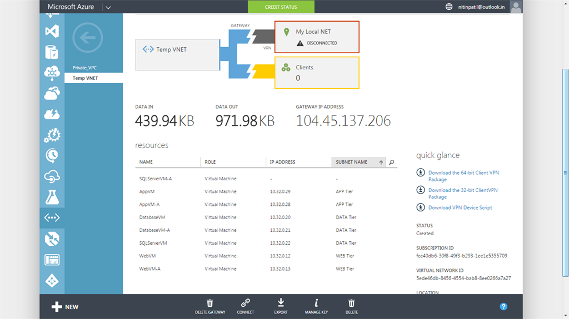The height and width of the screenshot is (319, 569).
Task: Click the 64-bit VPN package download icon
Action: [421, 173]
